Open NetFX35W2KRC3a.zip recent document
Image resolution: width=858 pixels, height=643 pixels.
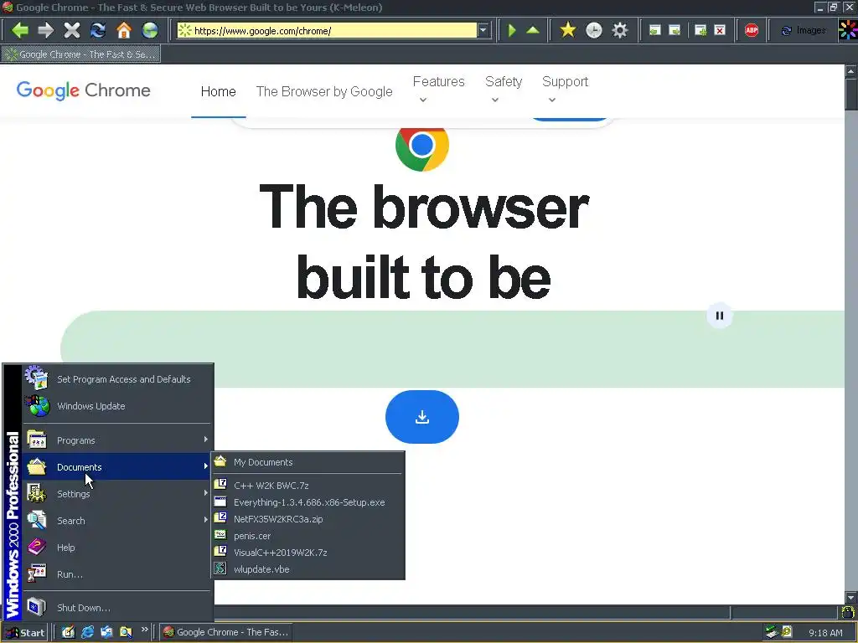tap(308, 519)
